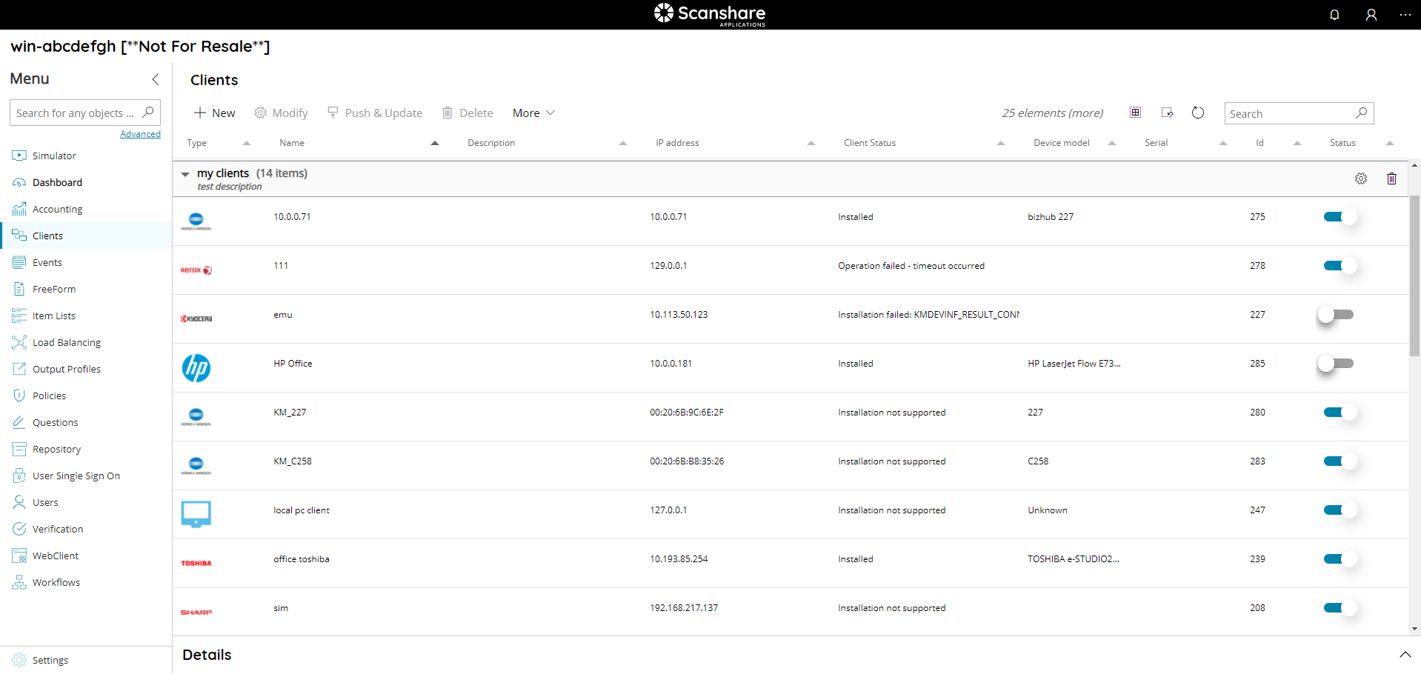Screen dimensions: 1421x674
Task: Collapse the my clients group
Action: click(184, 173)
